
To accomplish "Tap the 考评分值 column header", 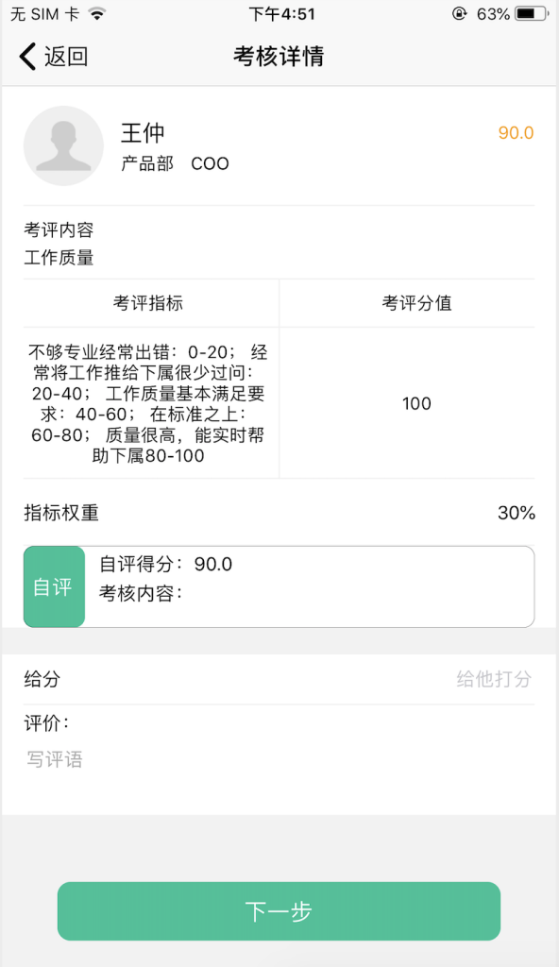I will (x=416, y=303).
